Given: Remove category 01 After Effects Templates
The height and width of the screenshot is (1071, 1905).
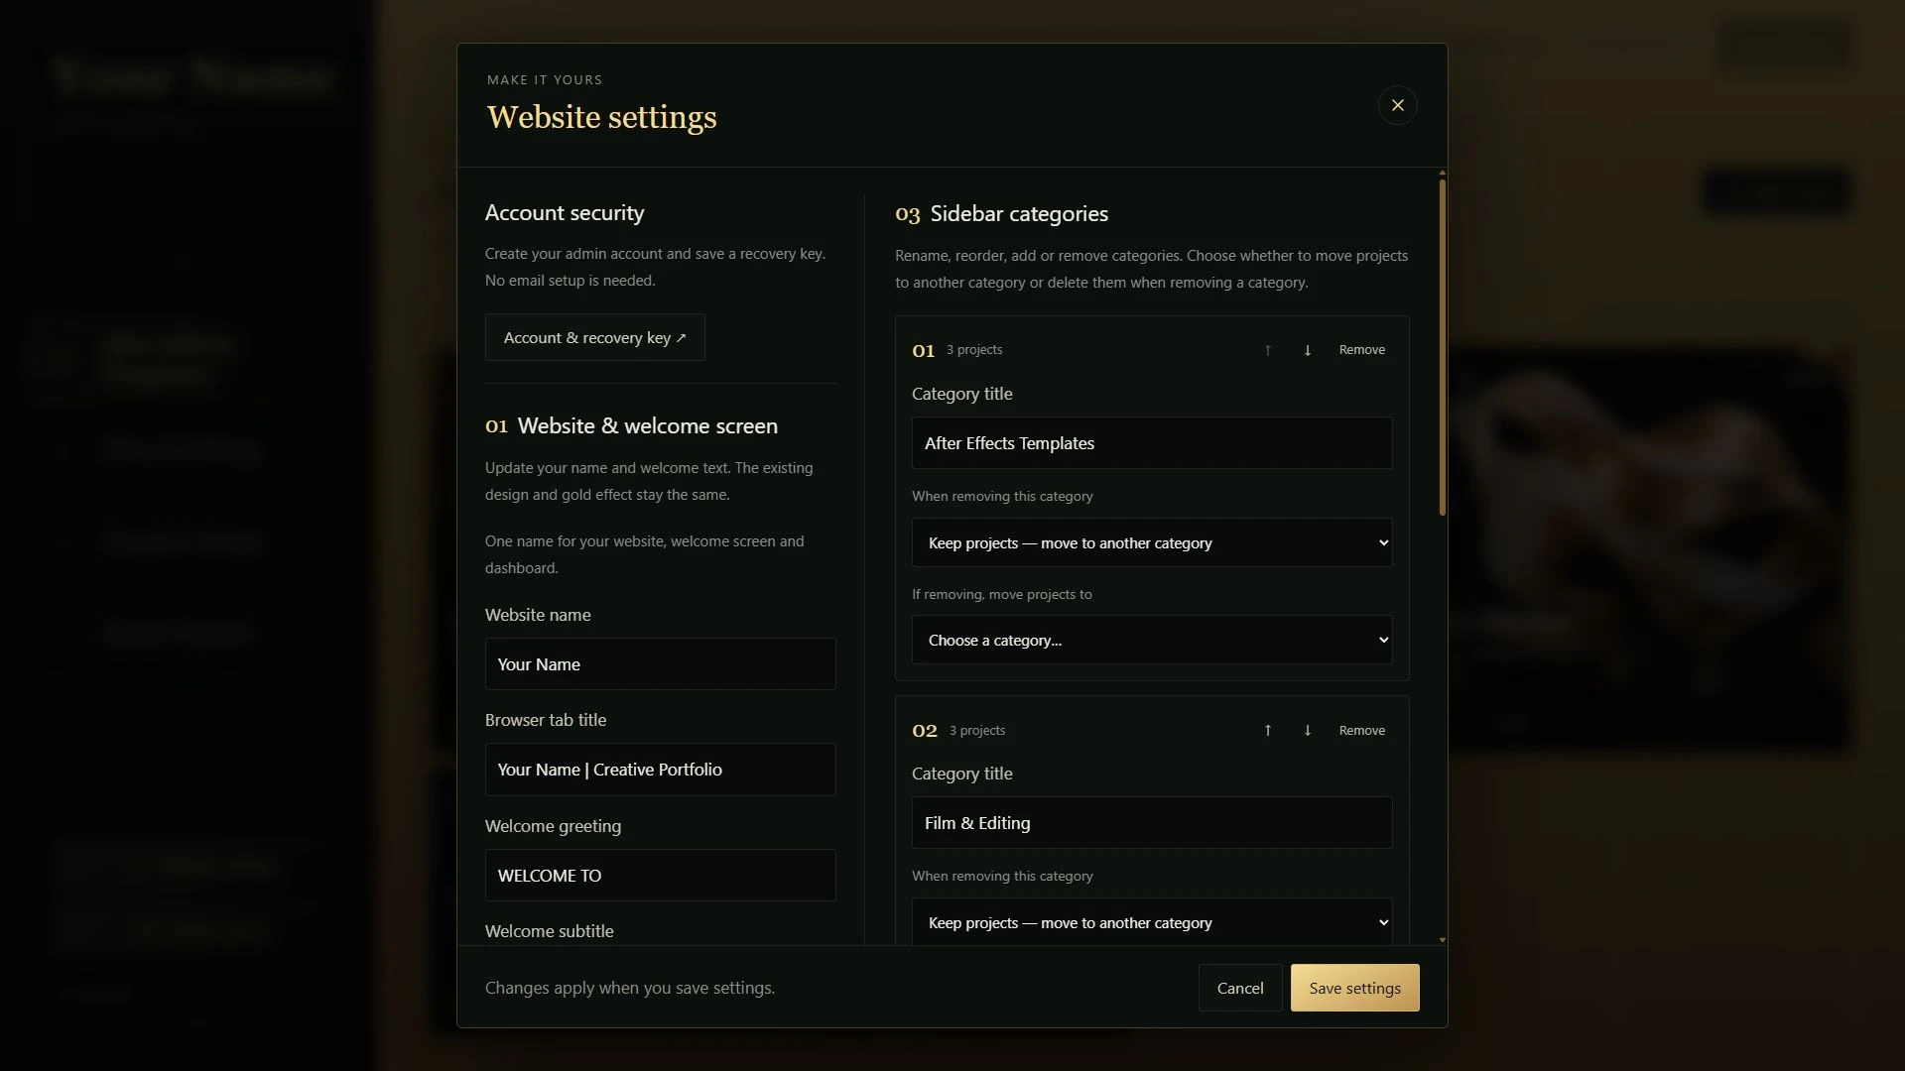Looking at the screenshot, I should click(1361, 350).
